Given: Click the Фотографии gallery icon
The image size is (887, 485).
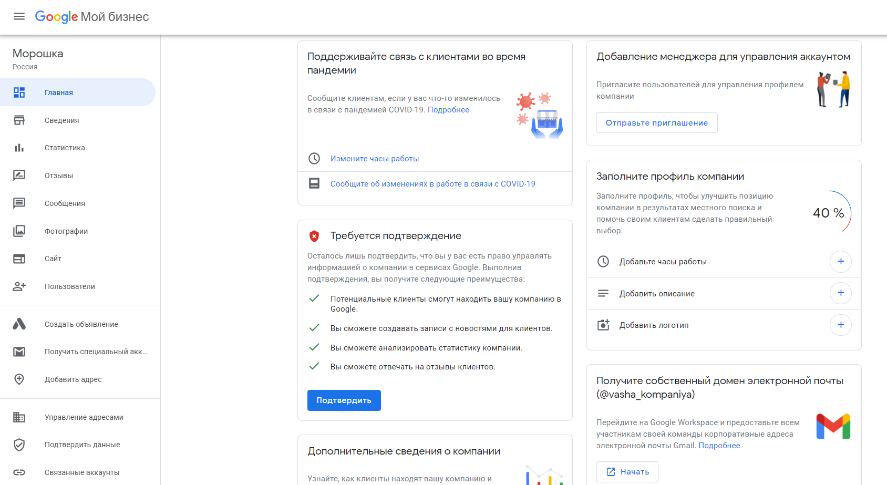Looking at the screenshot, I should pyautogui.click(x=19, y=231).
